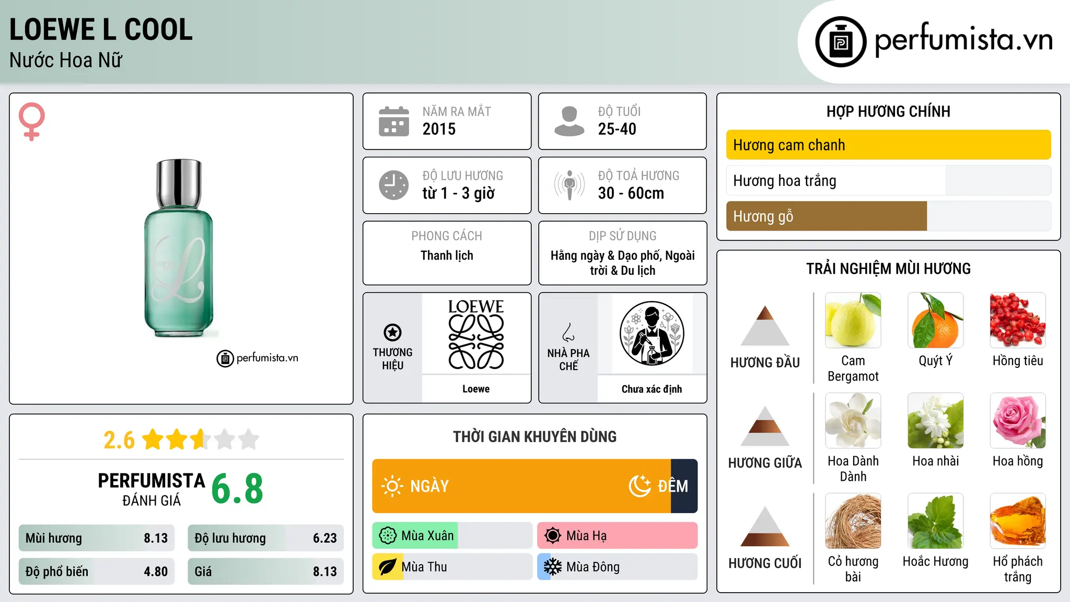The image size is (1070, 602).
Task: Click the Perfumista overall score 6.8
Action: coord(237,489)
